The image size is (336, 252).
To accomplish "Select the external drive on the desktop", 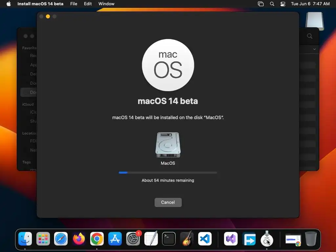I will (x=315, y=21).
